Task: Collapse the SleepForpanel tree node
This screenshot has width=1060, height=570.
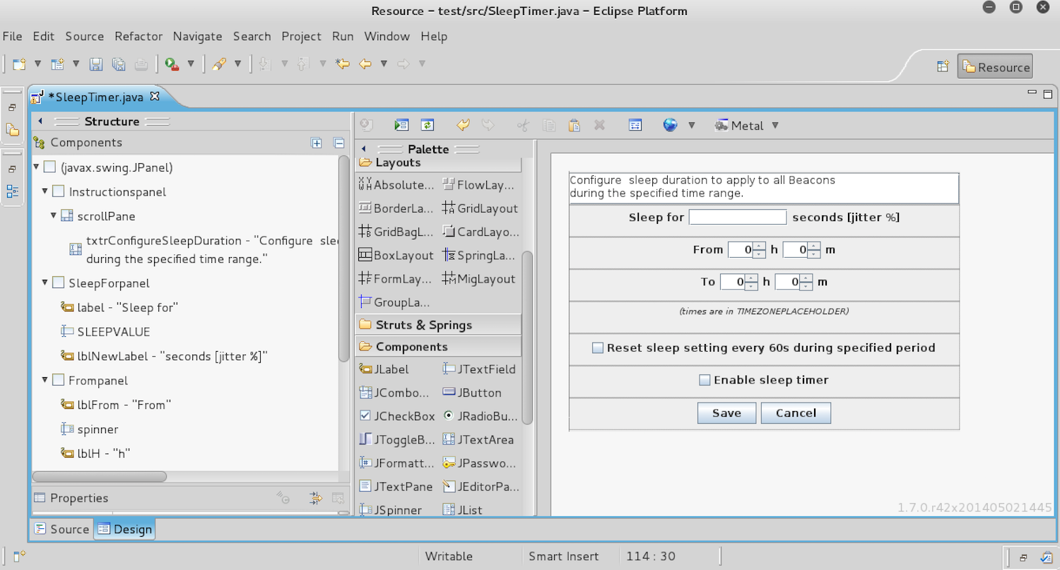Action: pos(45,283)
